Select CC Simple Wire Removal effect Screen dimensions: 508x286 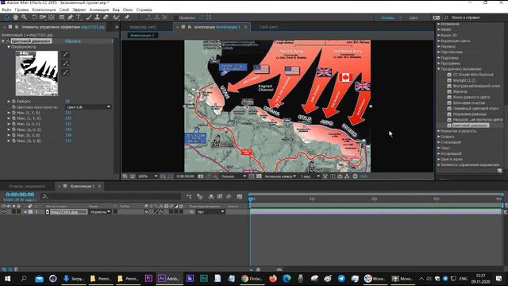click(473, 75)
